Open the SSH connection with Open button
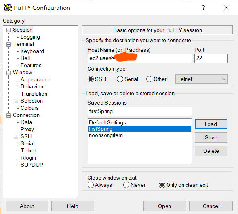Image resolution: width=238 pixels, height=214 pixels. pos(164,206)
